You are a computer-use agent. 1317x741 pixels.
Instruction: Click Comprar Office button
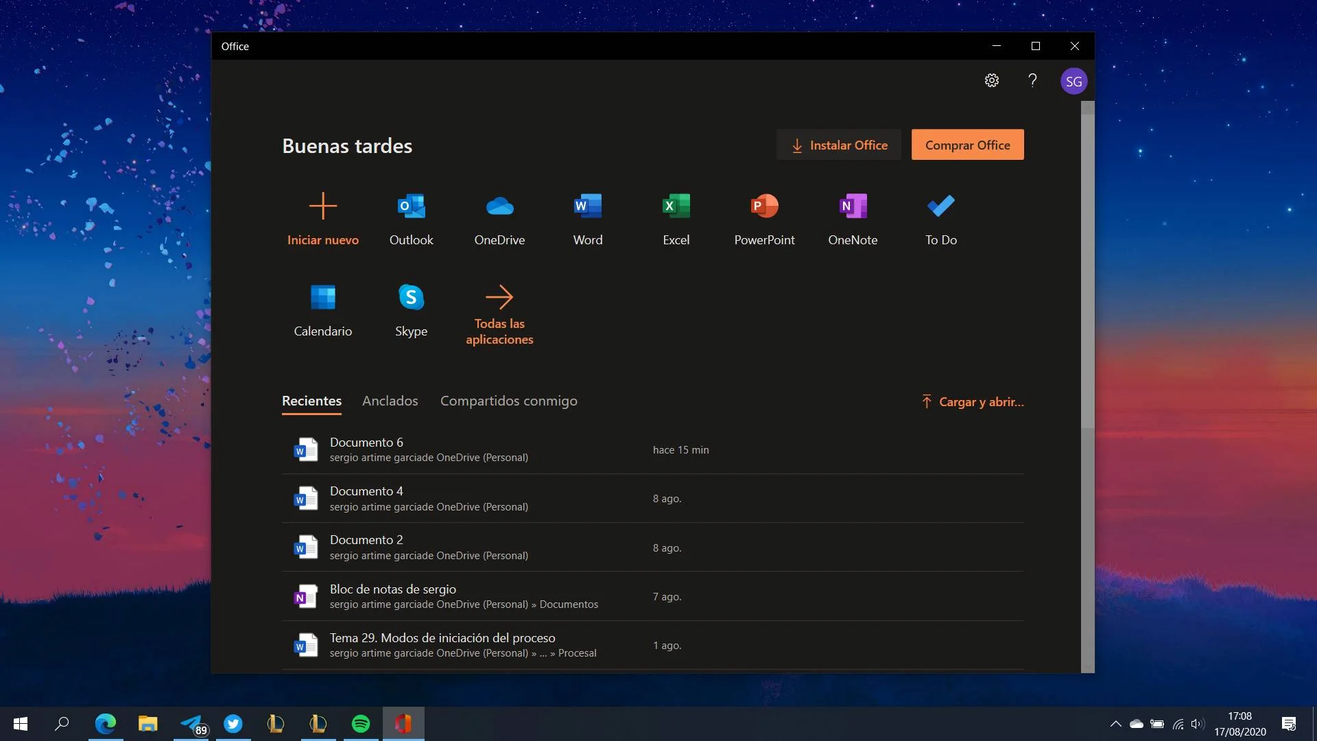967,145
